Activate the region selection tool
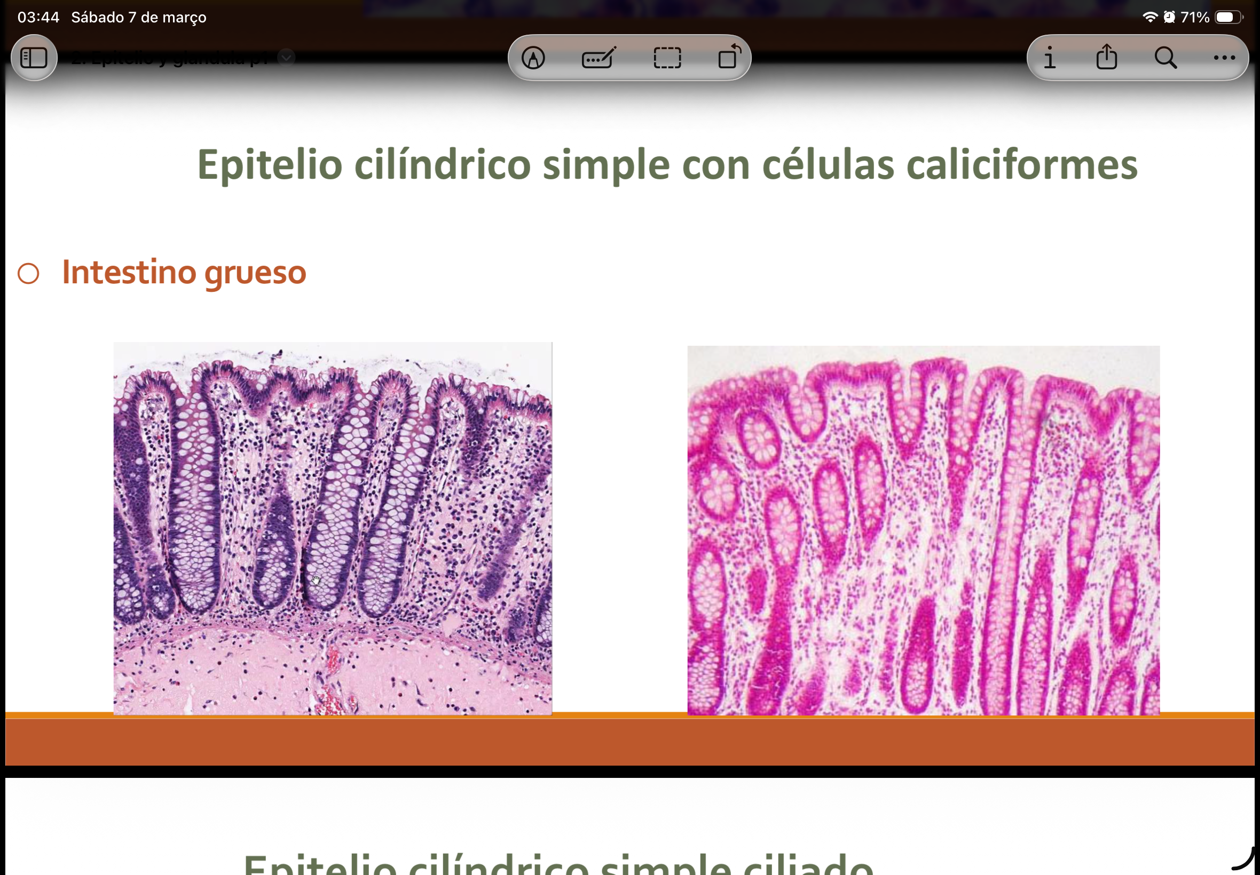Screen dimensions: 1260x875 [x=667, y=58]
